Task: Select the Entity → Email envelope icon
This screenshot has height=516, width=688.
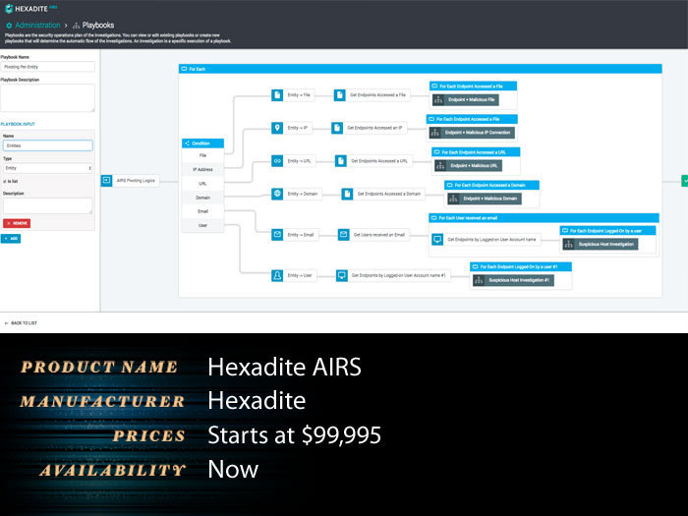Action: pos(277,235)
